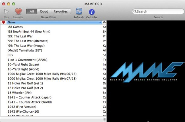Select the 005 game row
The width and height of the screenshot is (185, 122).
(x=53, y=55)
